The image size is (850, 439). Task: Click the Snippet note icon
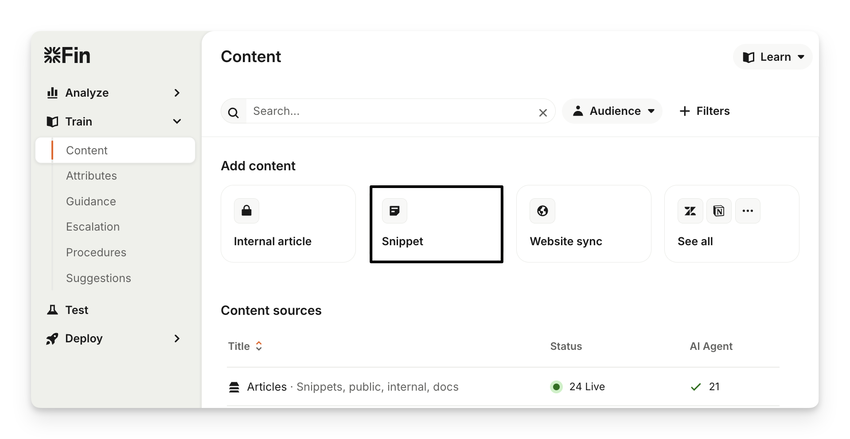pos(394,211)
